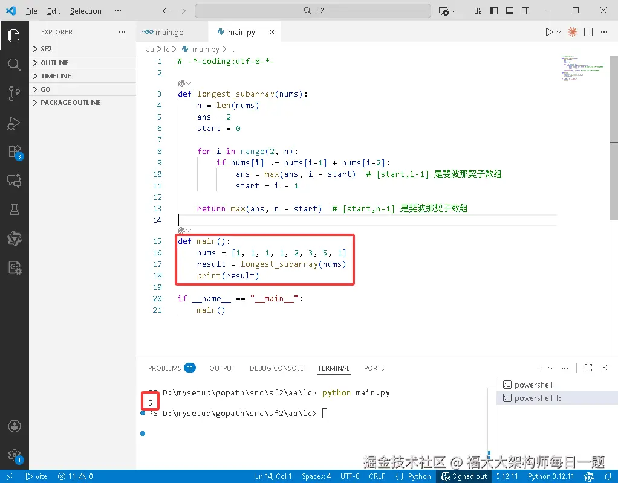
Task: Select the powershell lc terminal entry
Action: click(556, 398)
